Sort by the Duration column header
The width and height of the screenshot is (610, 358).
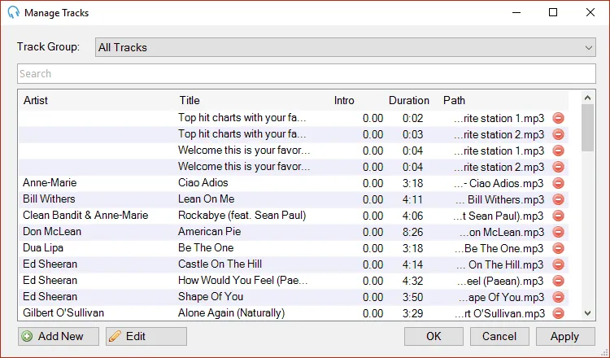click(x=409, y=100)
